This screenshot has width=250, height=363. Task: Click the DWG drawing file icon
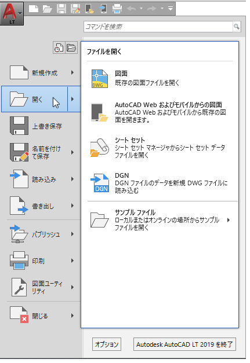click(x=100, y=79)
